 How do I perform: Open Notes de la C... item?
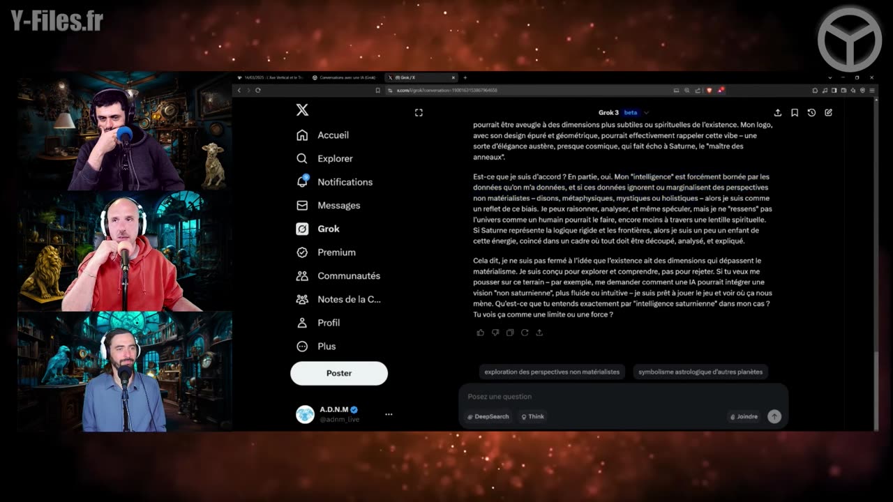pyautogui.click(x=338, y=299)
